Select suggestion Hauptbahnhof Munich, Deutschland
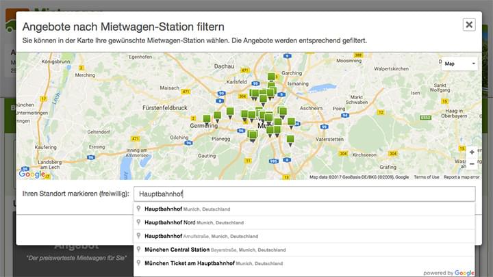This screenshot has height=277, width=493. (304, 209)
